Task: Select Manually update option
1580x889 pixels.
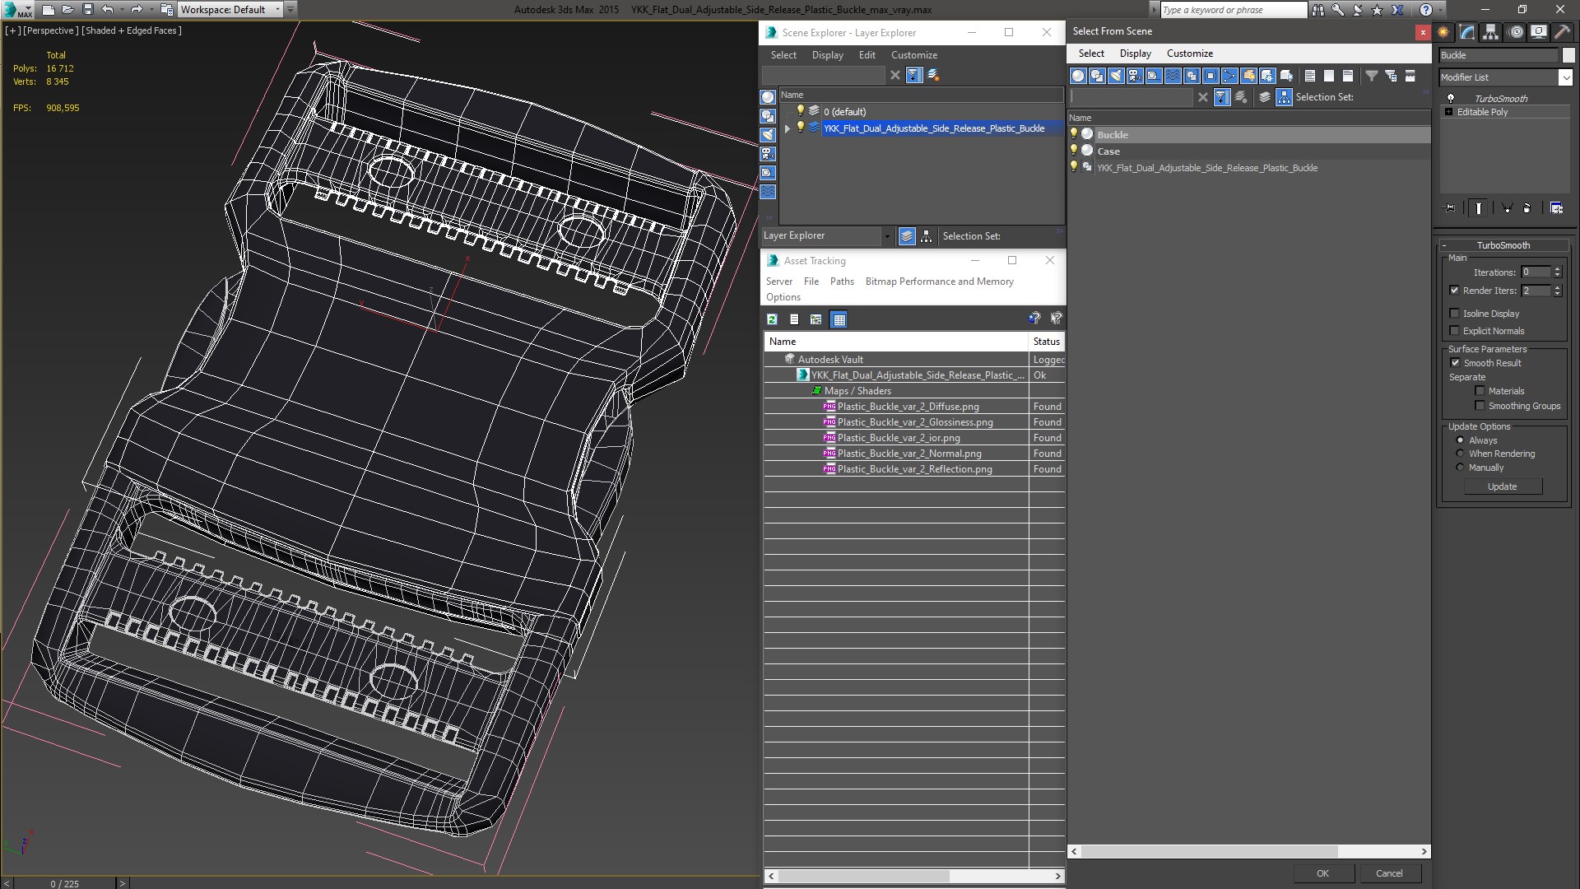Action: point(1461,468)
